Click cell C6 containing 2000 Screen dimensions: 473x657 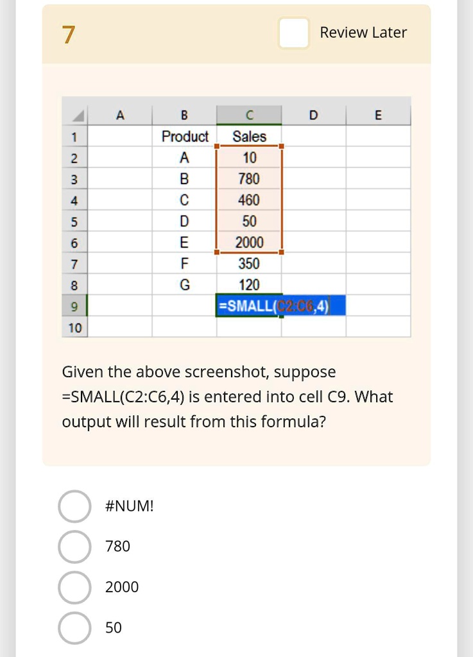(249, 243)
